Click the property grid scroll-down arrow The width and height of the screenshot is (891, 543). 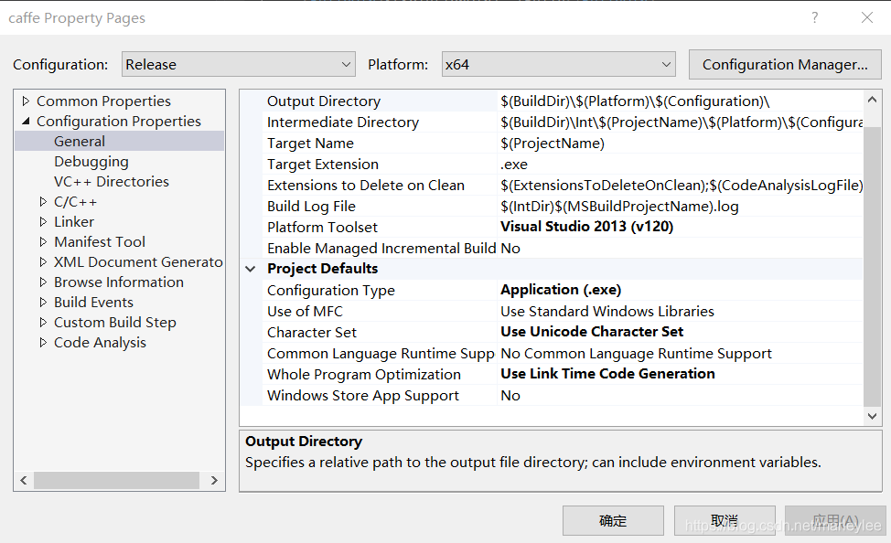(873, 416)
